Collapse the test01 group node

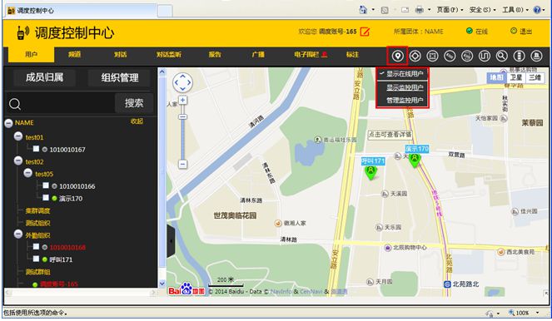[x=18, y=136]
